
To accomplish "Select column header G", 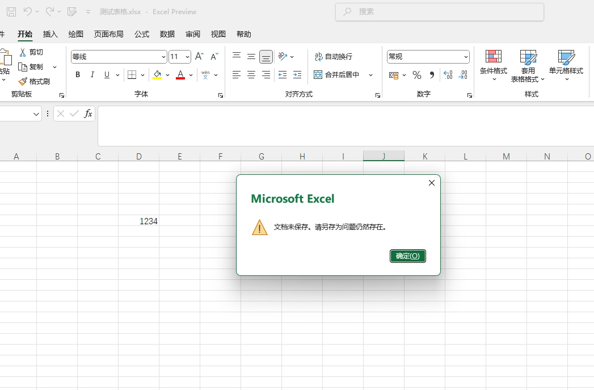I will [262, 156].
